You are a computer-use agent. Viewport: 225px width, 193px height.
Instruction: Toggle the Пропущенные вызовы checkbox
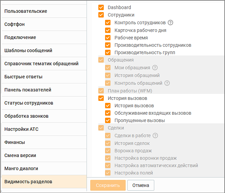[x=108, y=120]
